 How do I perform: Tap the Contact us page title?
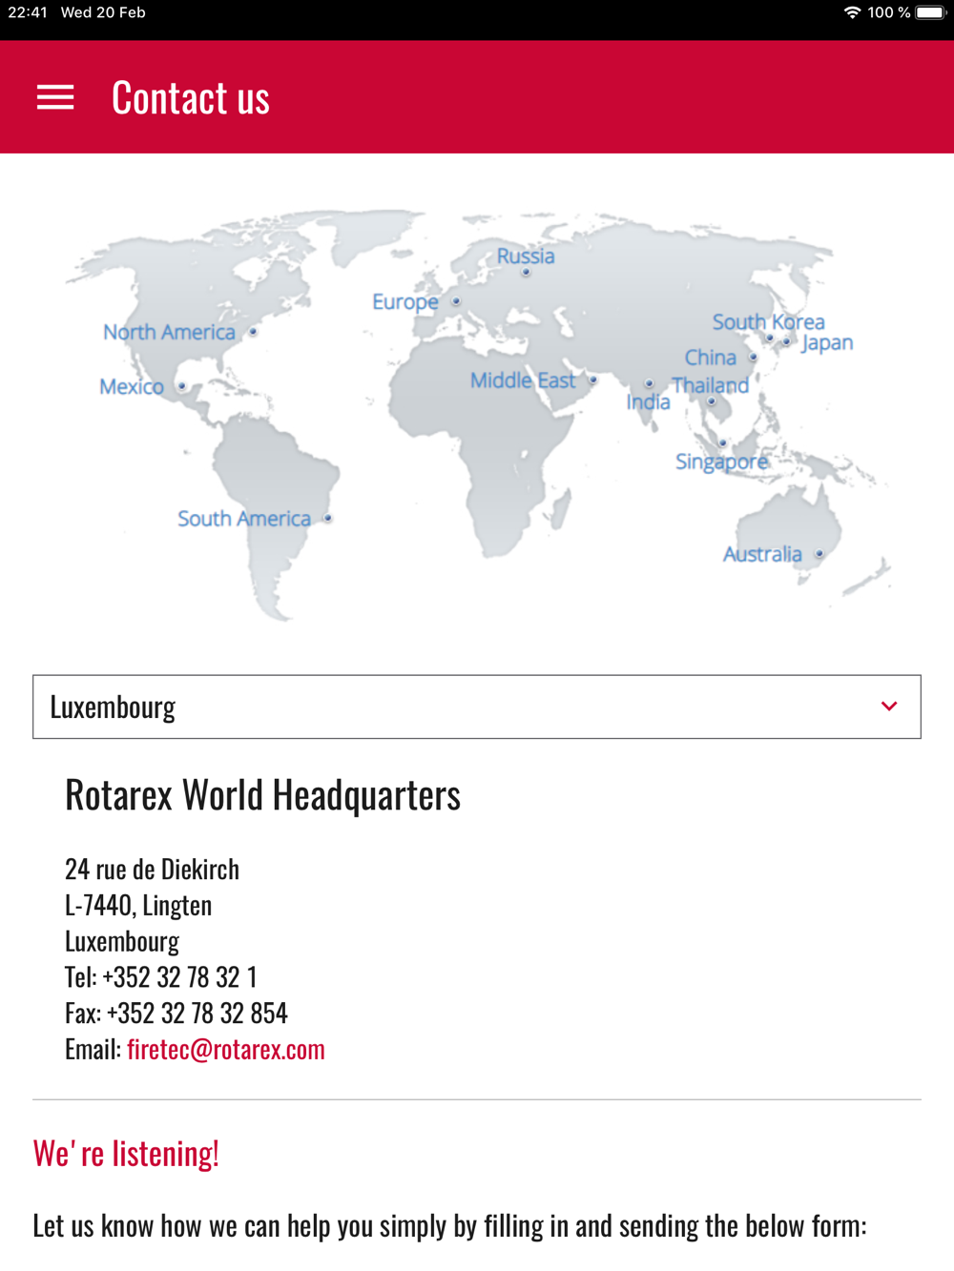[191, 97]
